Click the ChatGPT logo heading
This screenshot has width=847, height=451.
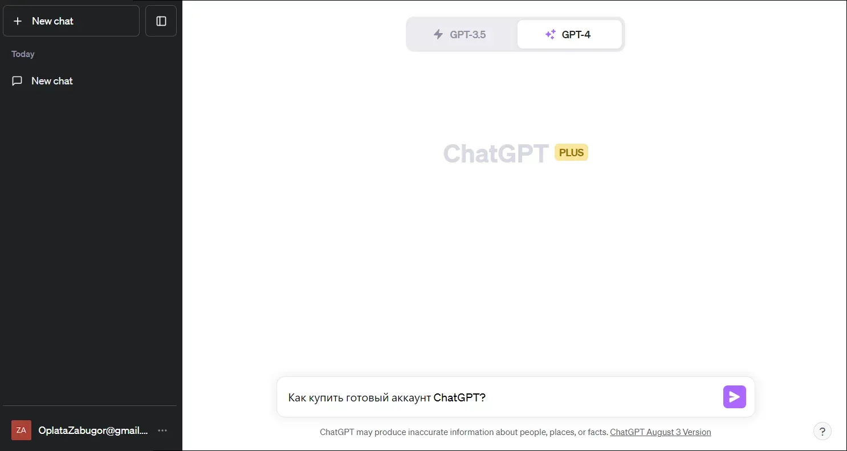tap(496, 153)
